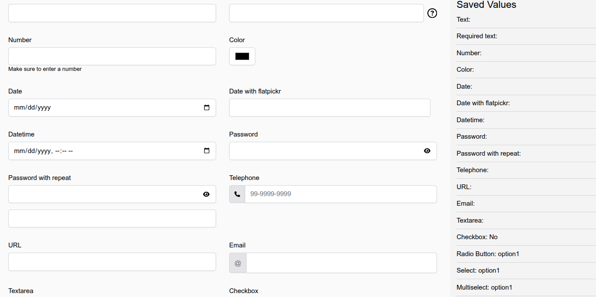Click the 'Checkbox' field label
The height and width of the screenshot is (297, 596).
click(x=244, y=291)
